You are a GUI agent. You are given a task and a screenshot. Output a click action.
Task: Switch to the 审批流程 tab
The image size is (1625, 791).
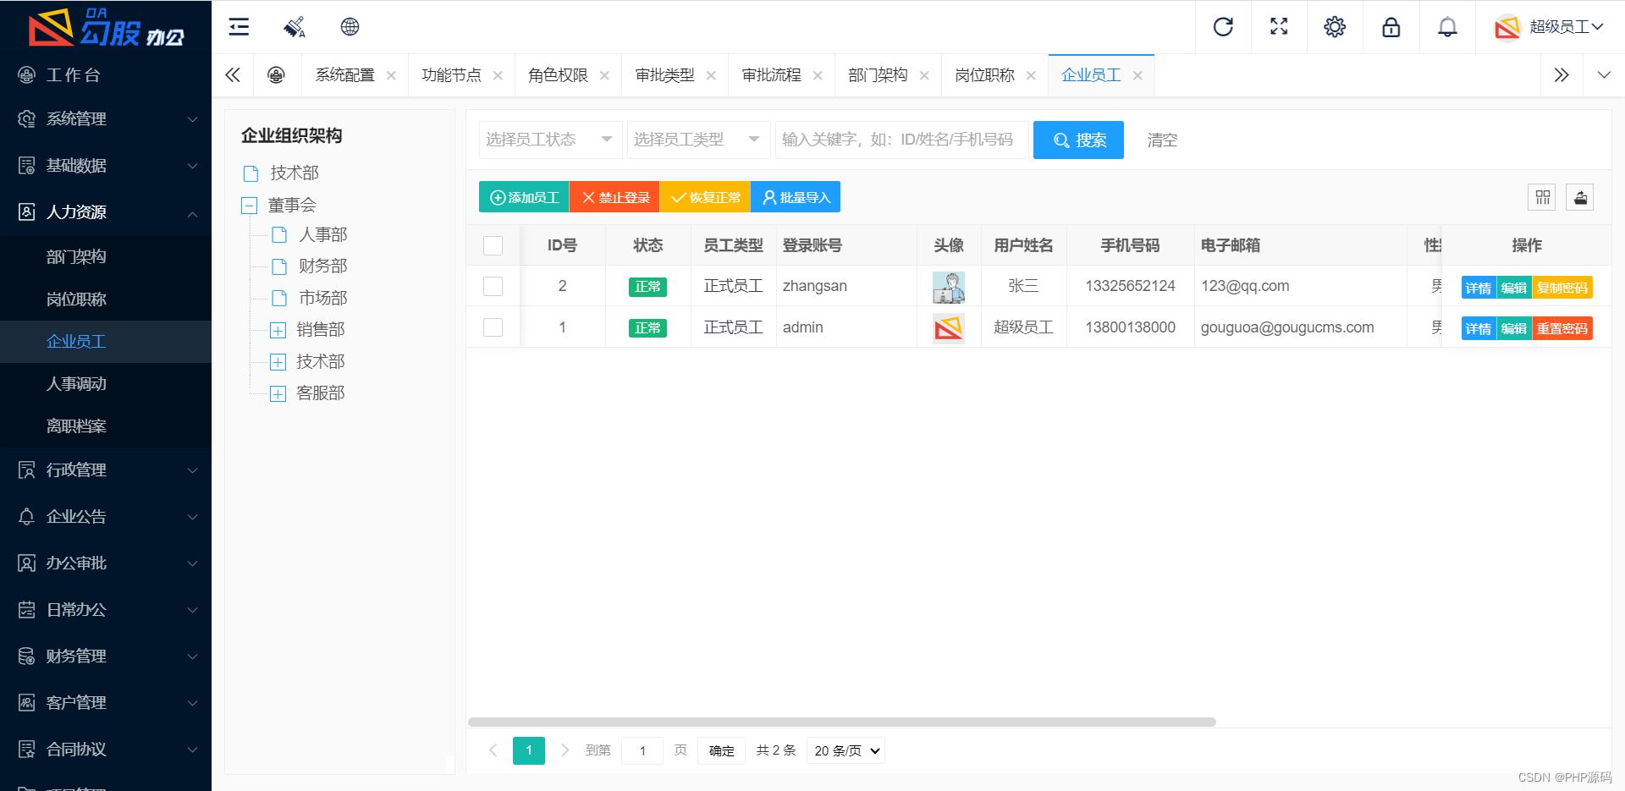pos(772,75)
